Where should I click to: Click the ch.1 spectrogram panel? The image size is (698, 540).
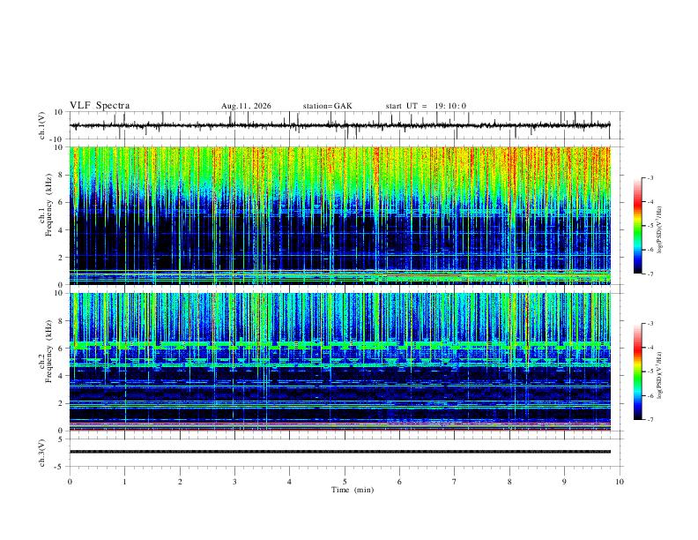pos(339,215)
